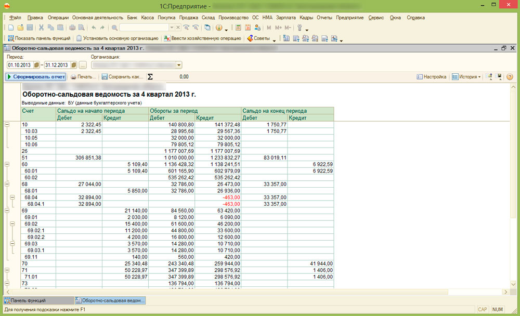Open the calculator icon in main toolbar
520x316 pixels.
pyautogui.click(x=238, y=28)
